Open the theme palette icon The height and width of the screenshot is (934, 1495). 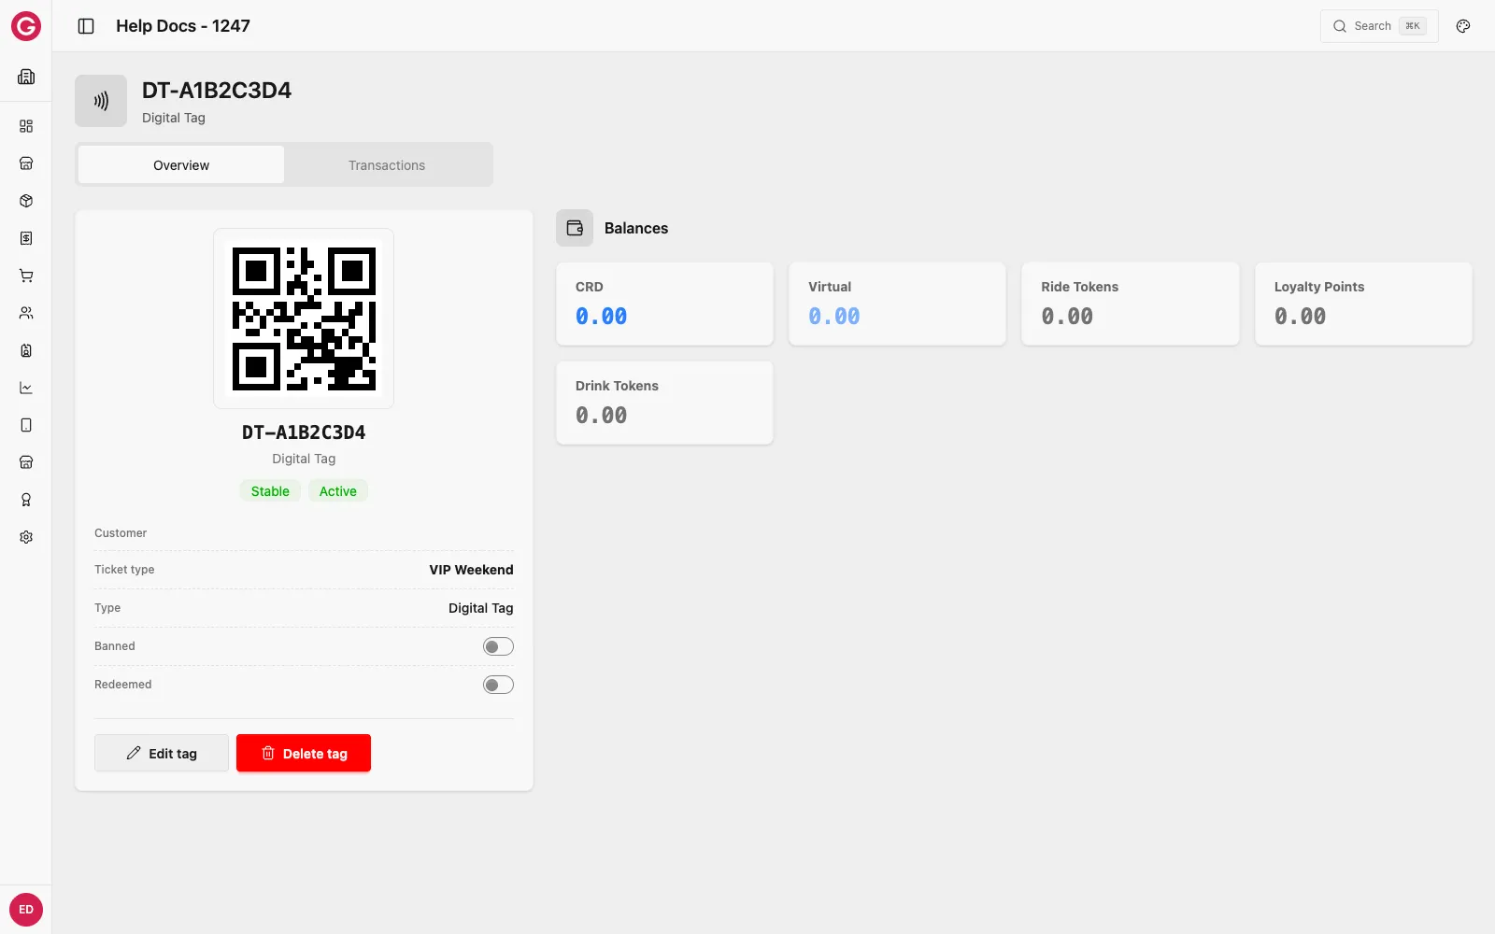tap(1463, 26)
